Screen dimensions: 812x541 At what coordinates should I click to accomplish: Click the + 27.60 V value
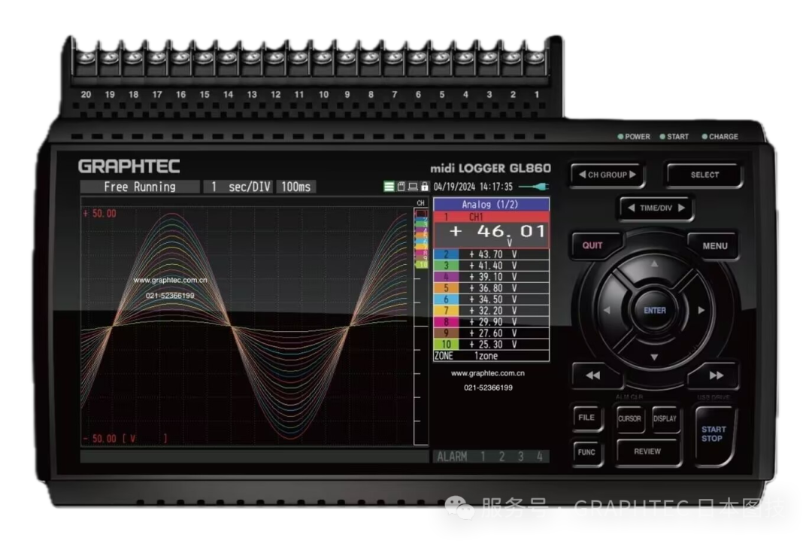[492, 333]
